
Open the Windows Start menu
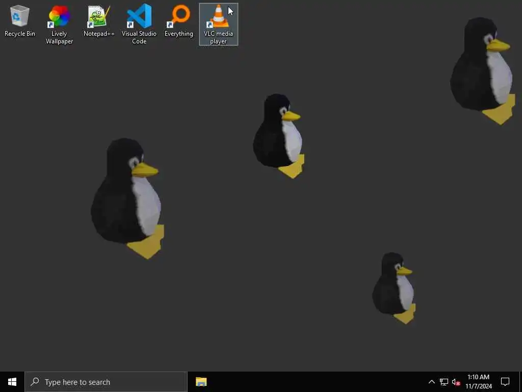pos(12,382)
